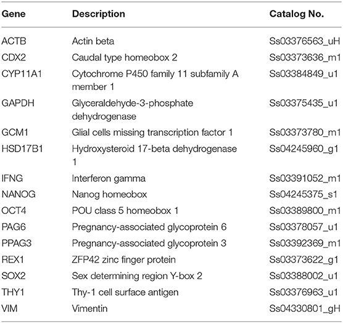This screenshot has width=343, height=323.
Task: Click the CDX2 gene name
Action: [14, 57]
